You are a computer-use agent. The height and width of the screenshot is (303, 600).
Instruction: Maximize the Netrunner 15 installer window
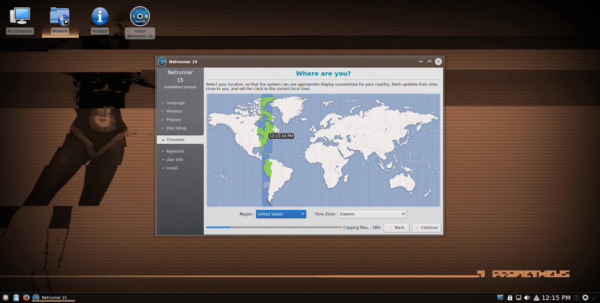429,61
